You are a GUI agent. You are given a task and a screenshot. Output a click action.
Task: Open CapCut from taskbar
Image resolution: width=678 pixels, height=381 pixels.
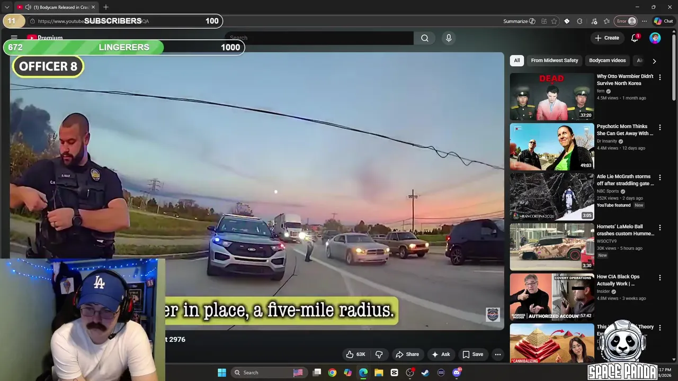coord(395,373)
